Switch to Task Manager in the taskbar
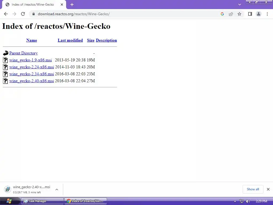Image resolution: width=273 pixels, height=205 pixels. [x=42, y=201]
